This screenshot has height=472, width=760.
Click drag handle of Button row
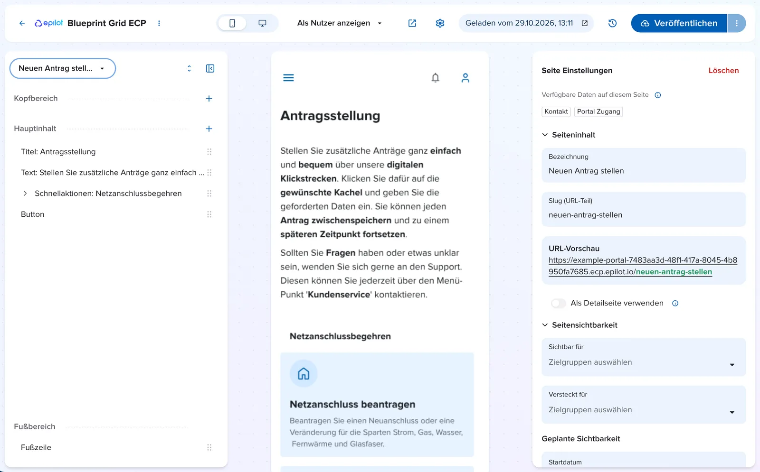point(209,214)
